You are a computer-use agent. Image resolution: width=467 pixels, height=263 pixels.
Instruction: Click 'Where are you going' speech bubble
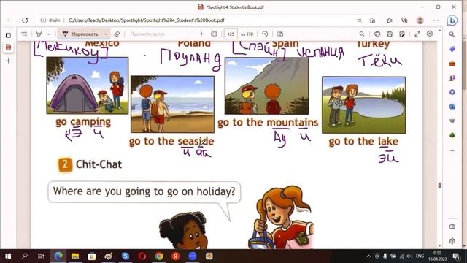point(144,191)
